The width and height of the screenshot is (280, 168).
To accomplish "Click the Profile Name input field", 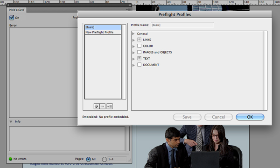I will tap(182, 25).
